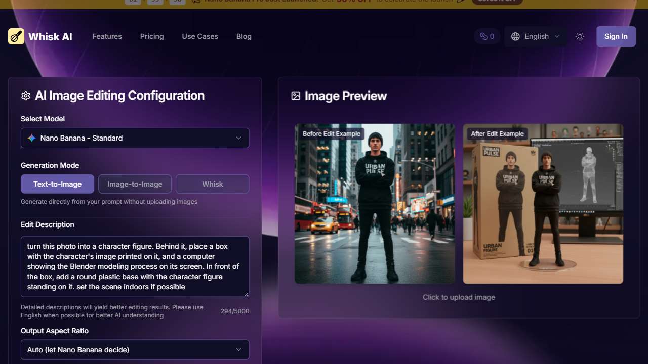Choose the Whisk generation mode
Viewport: 648px width, 364px height.
212,184
